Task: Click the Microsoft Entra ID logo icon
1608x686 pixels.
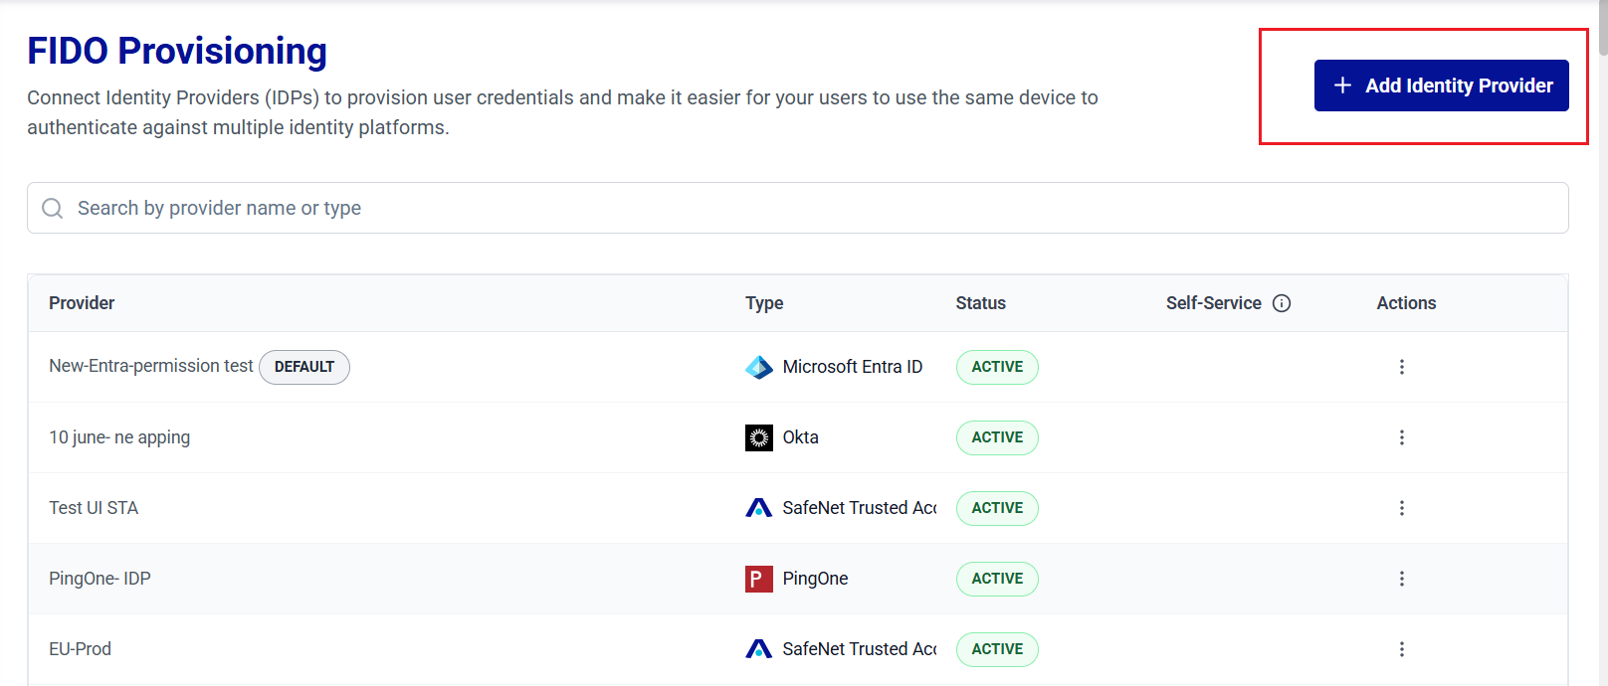Action: click(759, 367)
